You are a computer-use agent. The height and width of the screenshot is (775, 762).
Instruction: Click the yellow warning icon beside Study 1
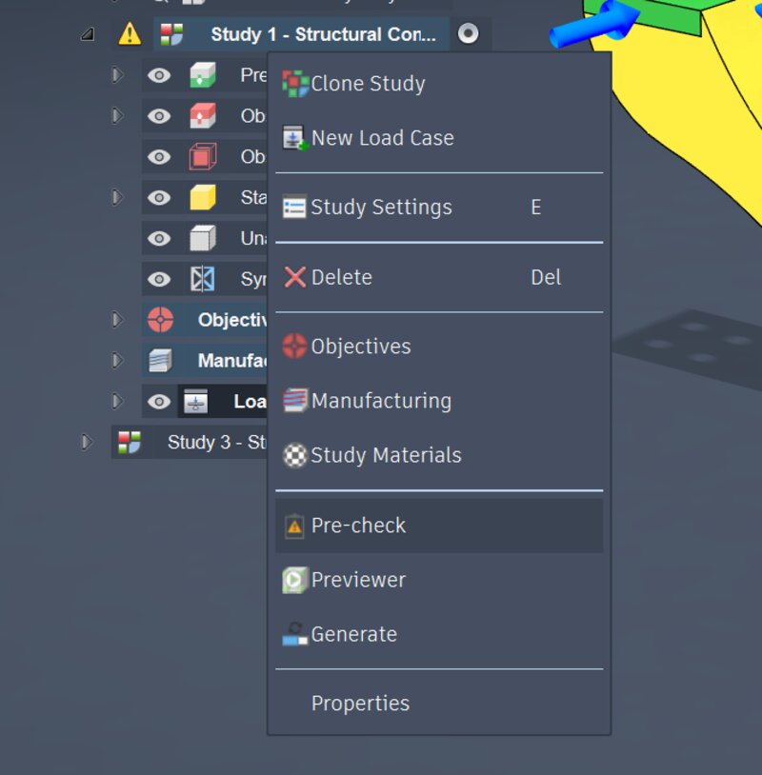[130, 34]
